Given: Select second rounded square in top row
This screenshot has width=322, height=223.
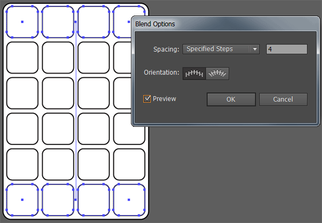Looking at the screenshot, I should click(57, 22).
